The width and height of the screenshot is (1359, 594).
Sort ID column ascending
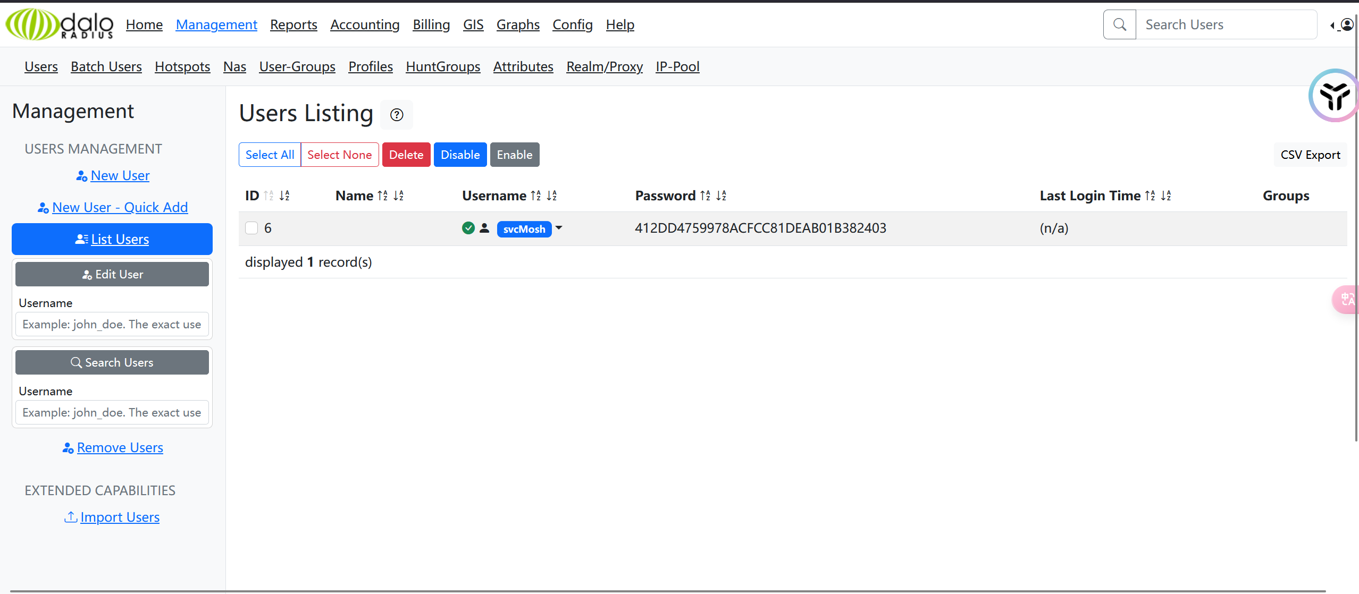269,196
